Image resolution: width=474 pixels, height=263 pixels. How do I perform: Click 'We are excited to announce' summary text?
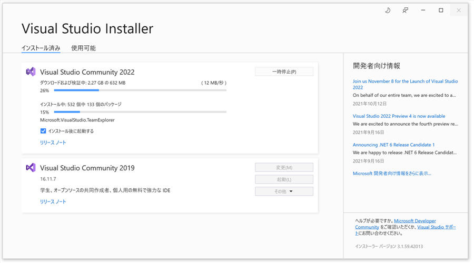(x=405, y=124)
